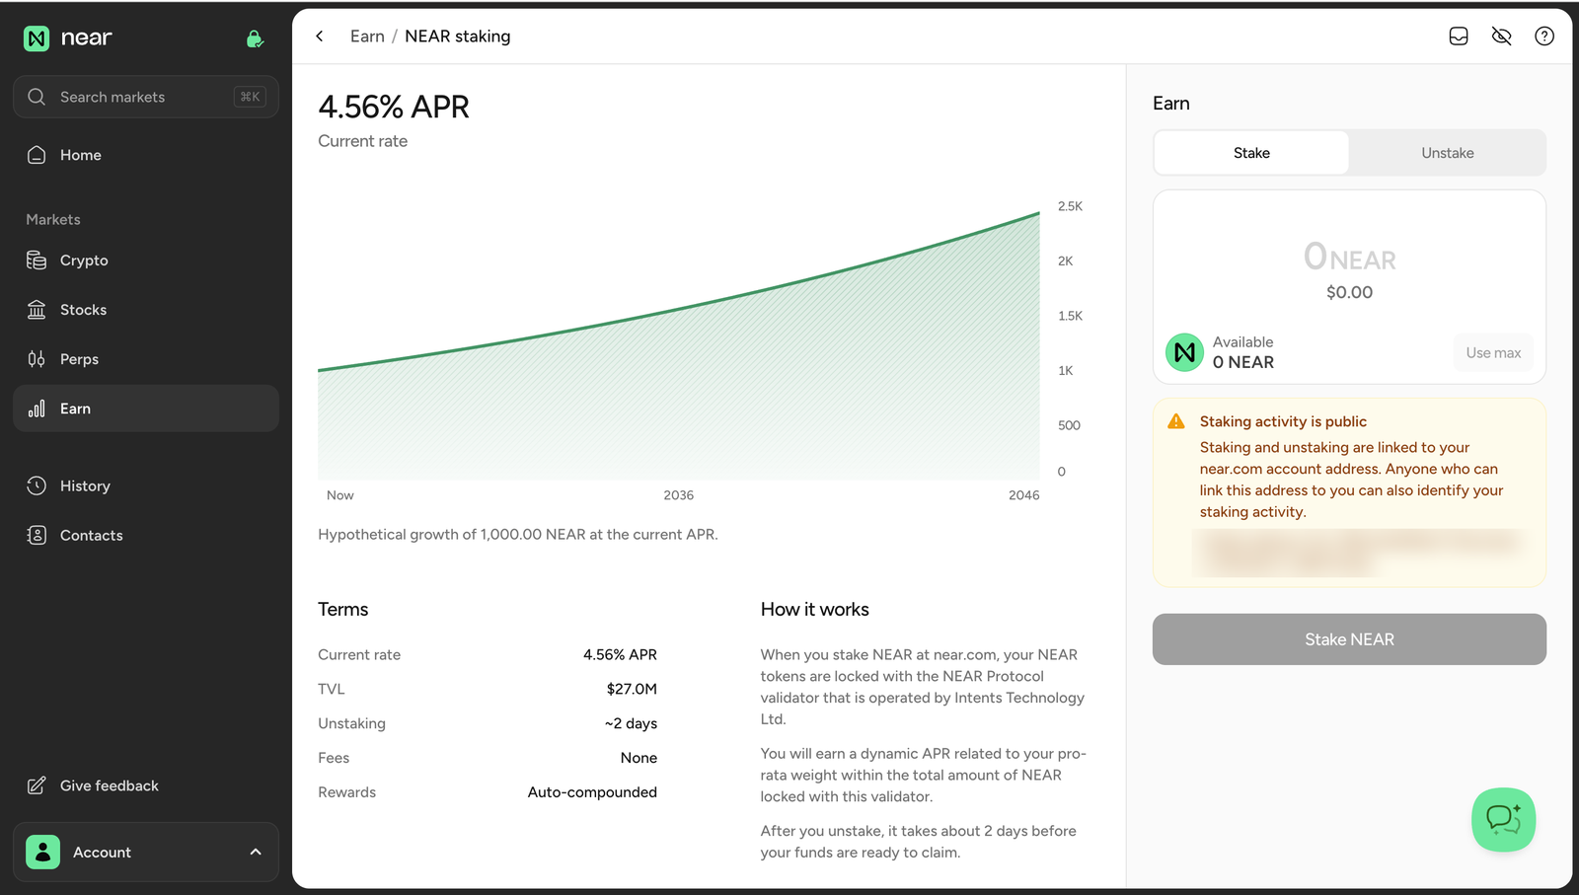Go to Home in sidebar
This screenshot has height=895, width=1579.
coord(146,155)
